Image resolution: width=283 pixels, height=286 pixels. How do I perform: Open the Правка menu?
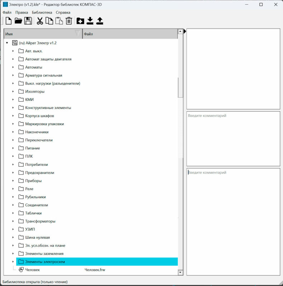click(22, 13)
